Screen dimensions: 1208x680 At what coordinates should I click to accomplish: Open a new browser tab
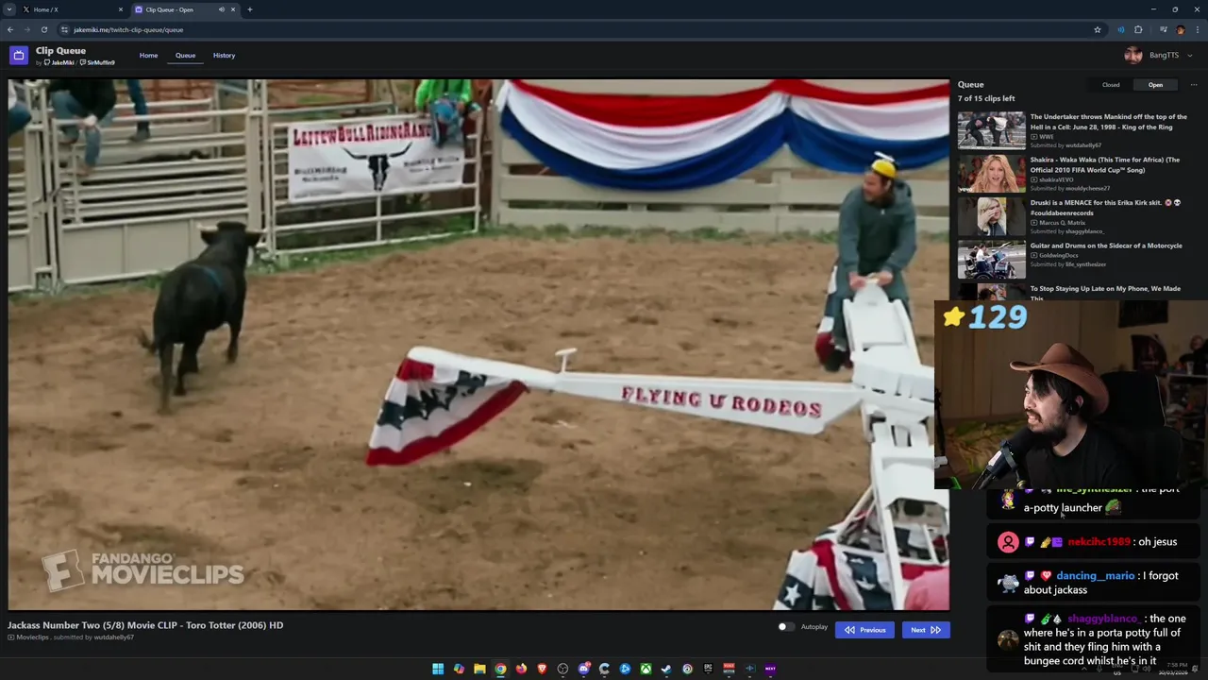[250, 9]
